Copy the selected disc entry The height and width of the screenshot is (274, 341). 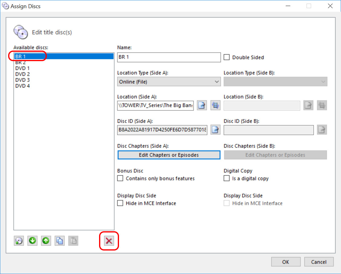click(60, 241)
